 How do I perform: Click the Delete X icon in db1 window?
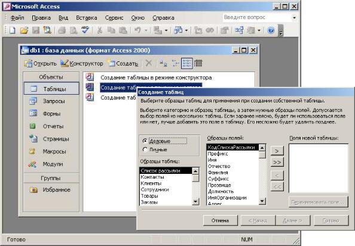(149, 63)
